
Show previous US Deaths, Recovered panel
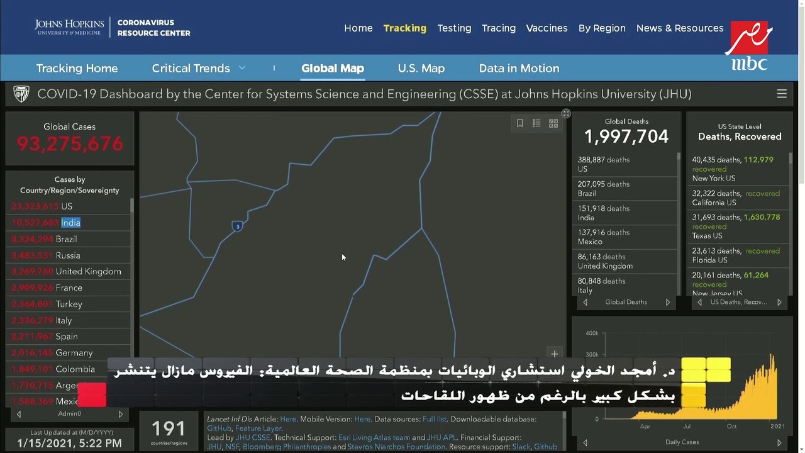point(700,302)
